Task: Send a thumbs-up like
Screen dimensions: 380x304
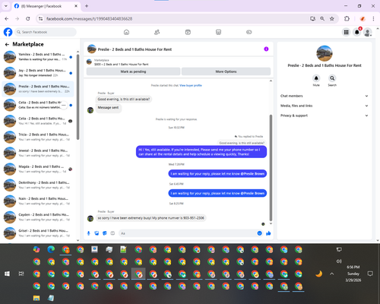Action: coord(268,233)
